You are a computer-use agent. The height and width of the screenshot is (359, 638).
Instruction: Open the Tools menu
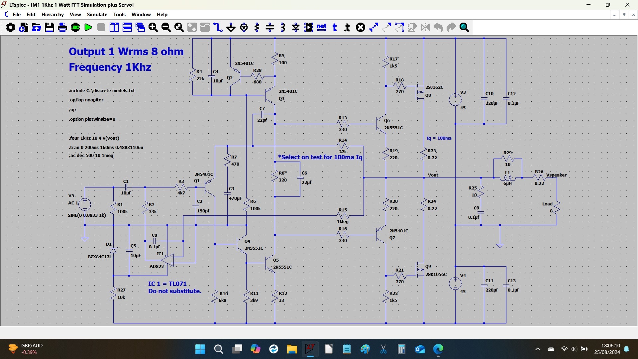(119, 15)
